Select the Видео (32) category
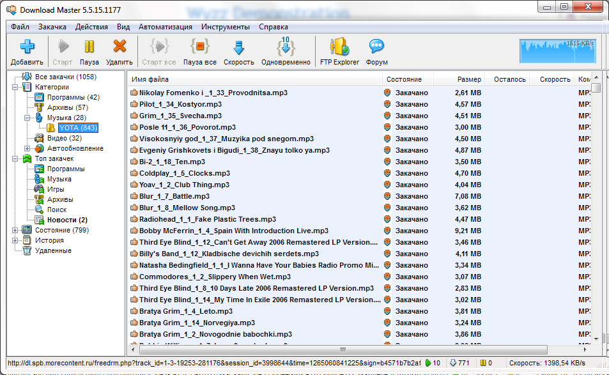 [x=65, y=138]
